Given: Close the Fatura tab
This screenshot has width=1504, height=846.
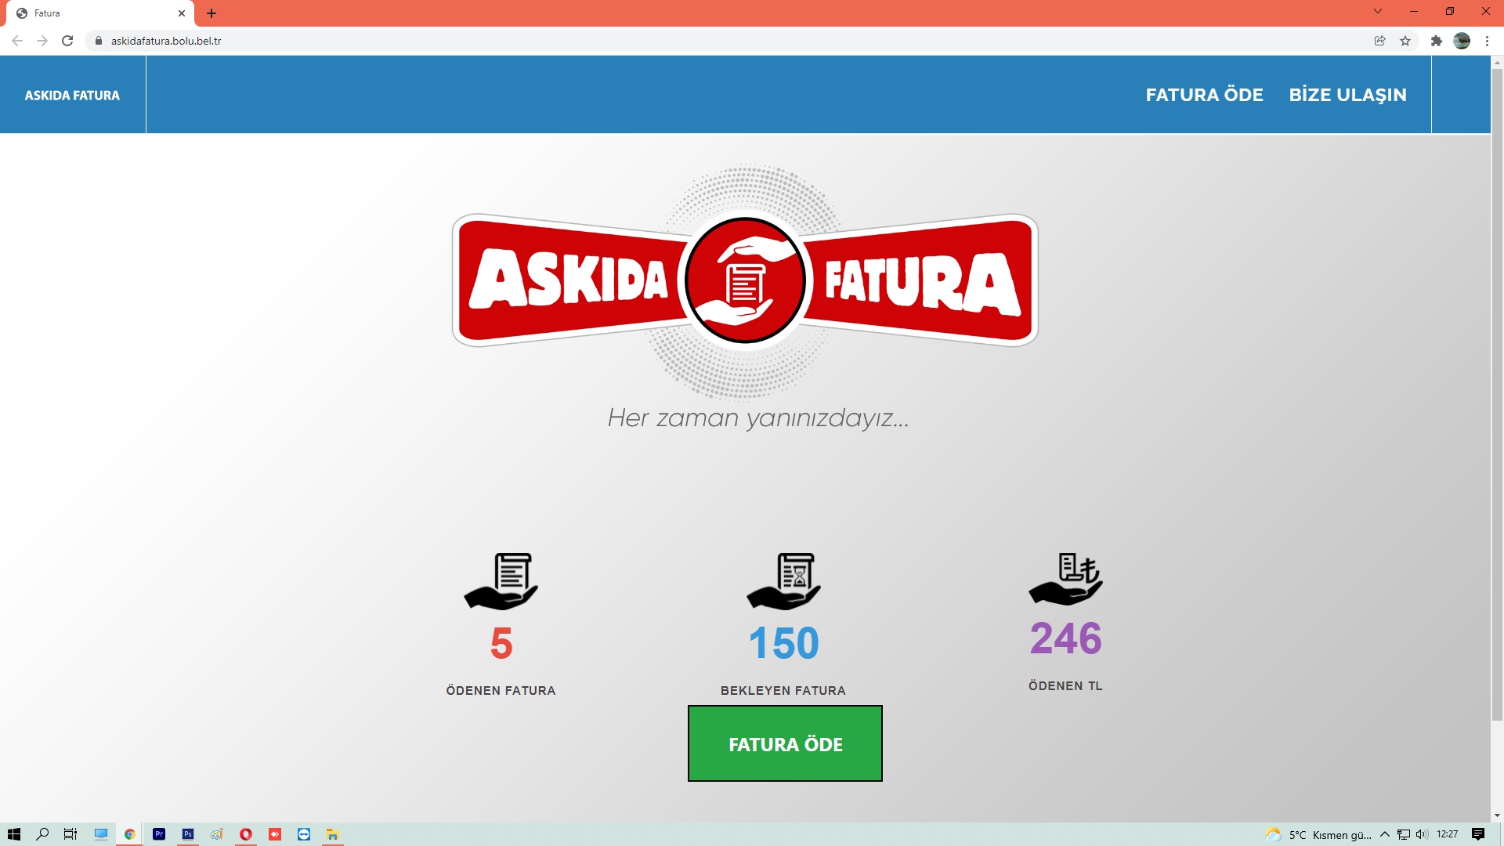Looking at the screenshot, I should click(182, 13).
